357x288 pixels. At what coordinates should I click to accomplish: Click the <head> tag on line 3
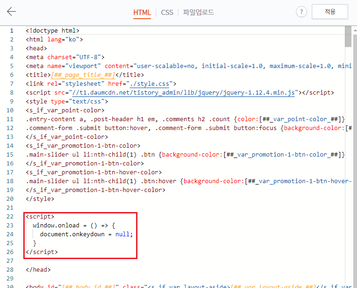(36, 48)
